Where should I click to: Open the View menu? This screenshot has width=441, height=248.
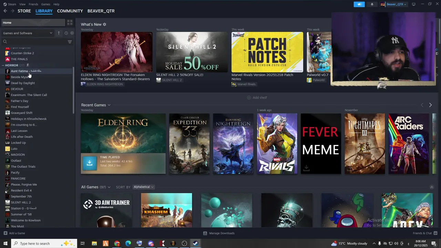(22, 4)
